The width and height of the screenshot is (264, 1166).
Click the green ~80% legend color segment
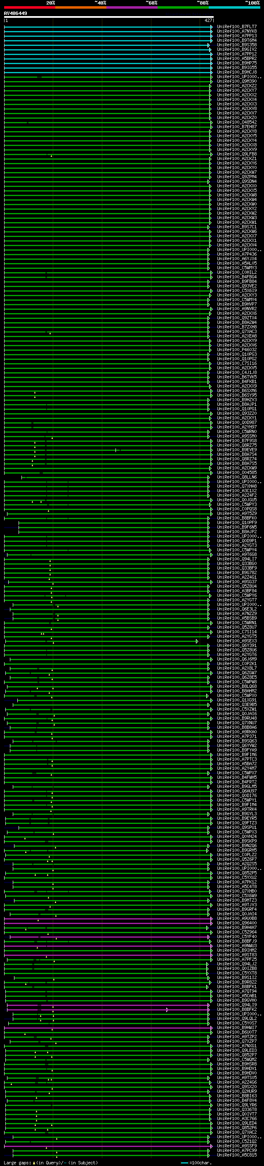point(183,8)
